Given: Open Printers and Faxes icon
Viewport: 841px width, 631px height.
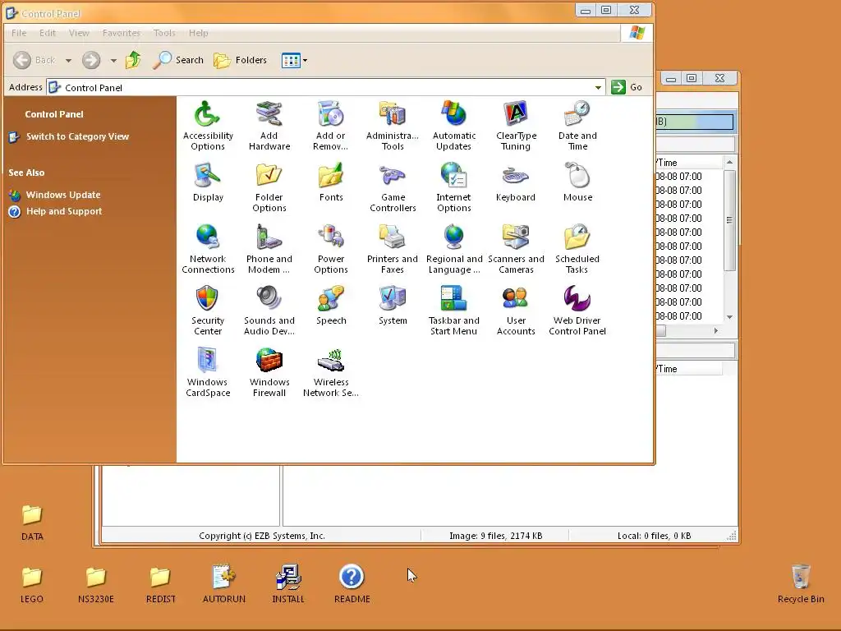Looking at the screenshot, I should click(393, 249).
